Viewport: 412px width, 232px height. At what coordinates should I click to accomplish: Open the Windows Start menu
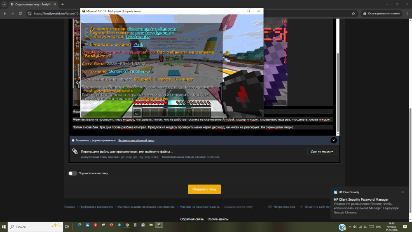[x=4, y=227]
